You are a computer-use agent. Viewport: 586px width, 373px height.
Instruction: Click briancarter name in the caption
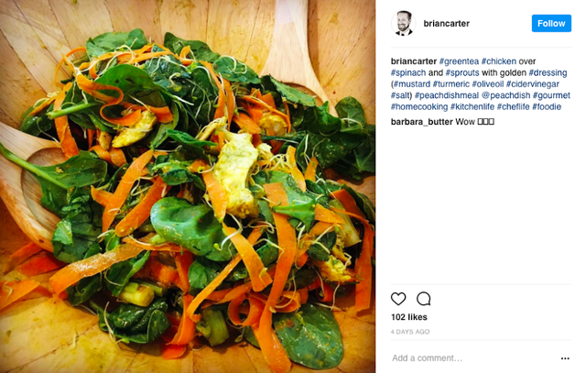tap(414, 61)
